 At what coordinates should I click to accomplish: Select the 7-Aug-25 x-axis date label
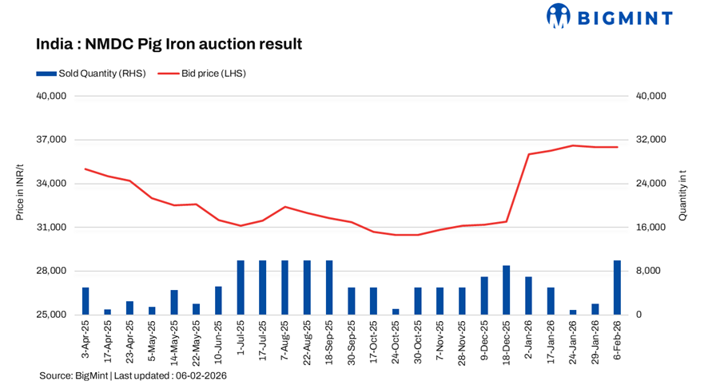pyautogui.click(x=285, y=343)
